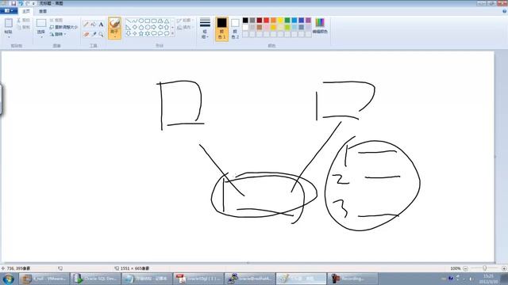Expand the shapes gallery more arrow
This screenshot has height=285, width=508.
pyautogui.click(x=172, y=33)
